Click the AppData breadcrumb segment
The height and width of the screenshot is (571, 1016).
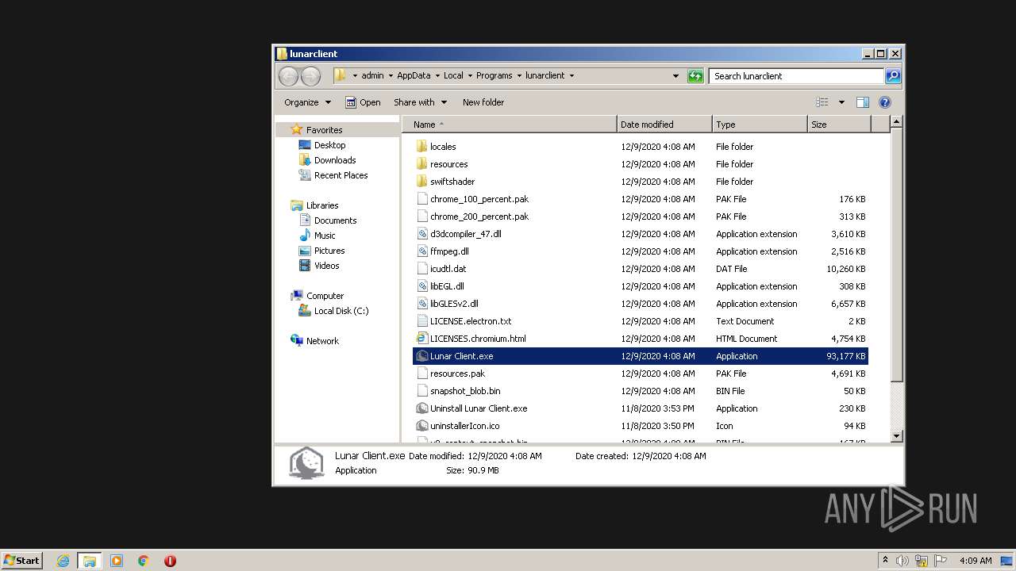point(414,76)
